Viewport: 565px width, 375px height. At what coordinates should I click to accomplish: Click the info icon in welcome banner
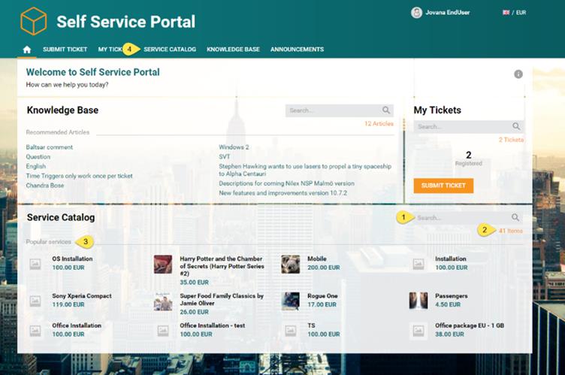pyautogui.click(x=518, y=74)
